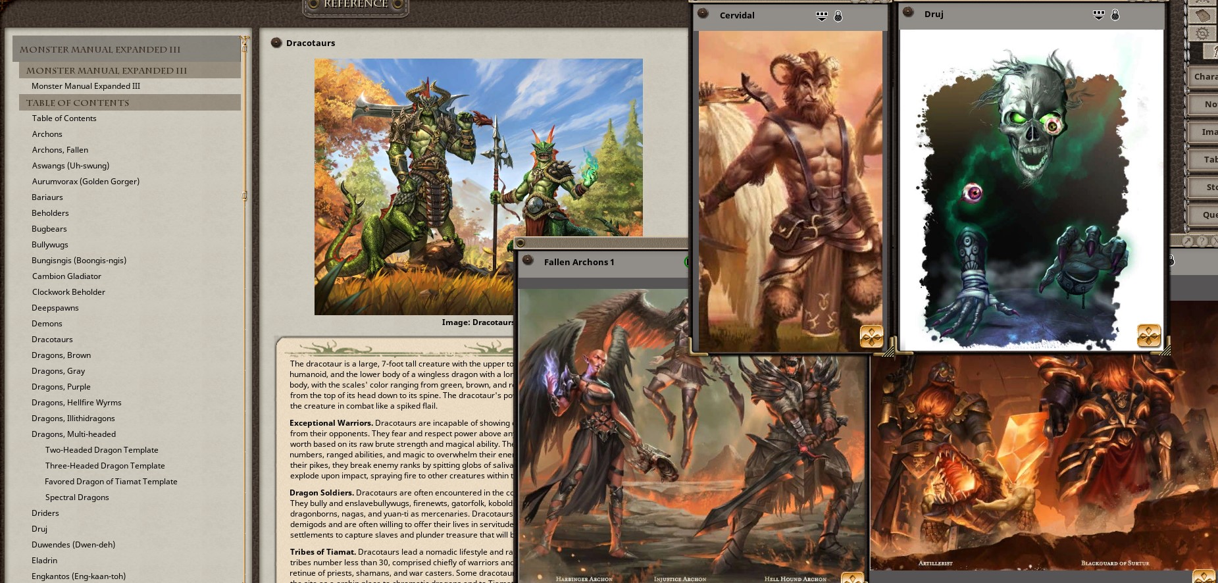Open the send-to-back menu icon in Cervidal window
The width and height of the screenshot is (1218, 583).
(822, 16)
